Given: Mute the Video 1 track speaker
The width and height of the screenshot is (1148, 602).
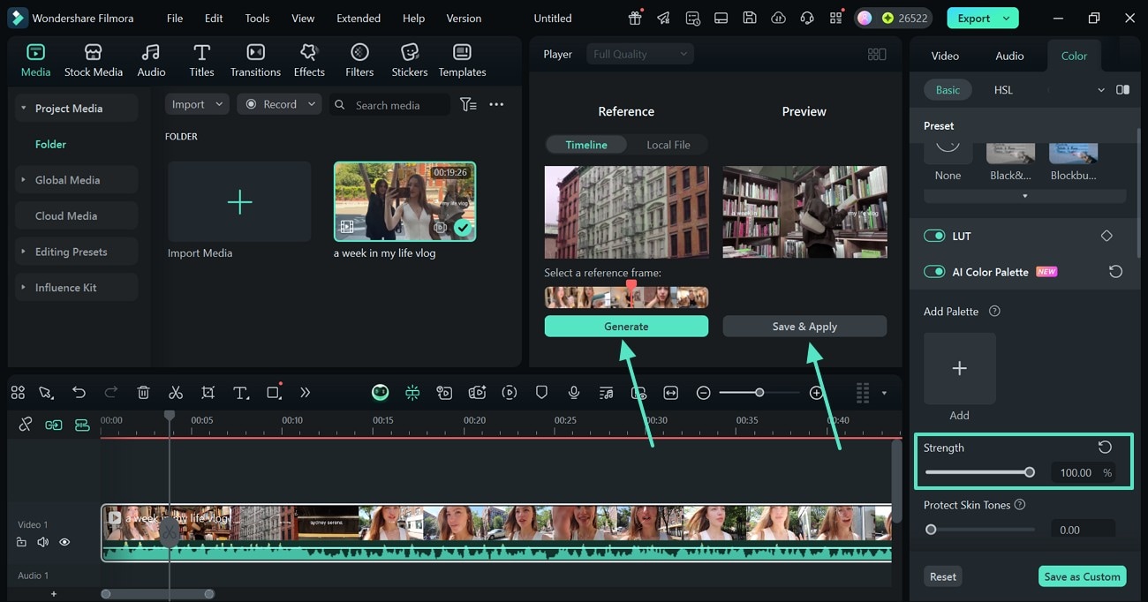Looking at the screenshot, I should tap(43, 542).
